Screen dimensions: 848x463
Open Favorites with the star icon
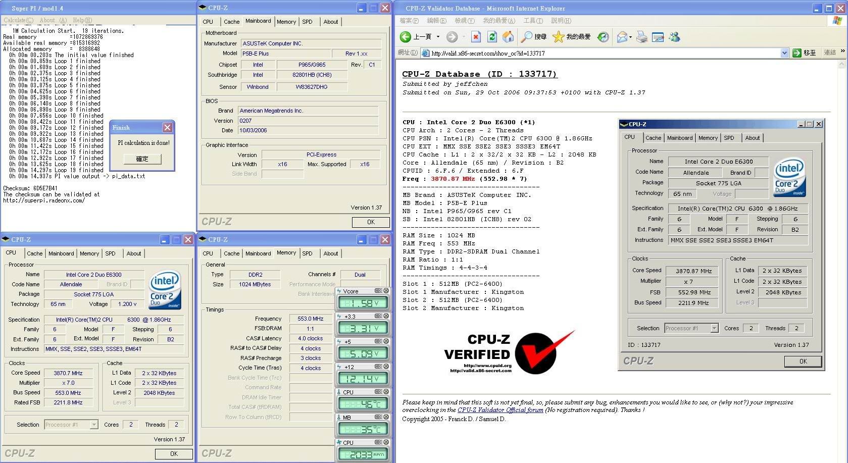pyautogui.click(x=558, y=37)
